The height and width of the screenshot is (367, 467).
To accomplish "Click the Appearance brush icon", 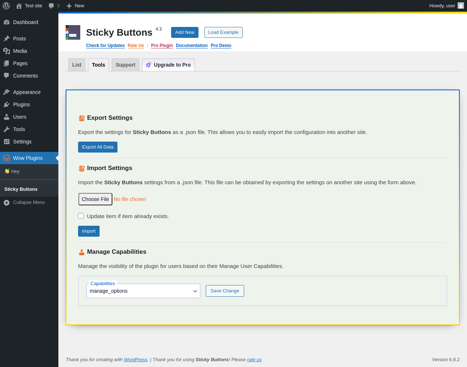I will click(7, 92).
